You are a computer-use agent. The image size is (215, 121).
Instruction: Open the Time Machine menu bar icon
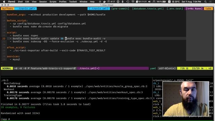pos(128,2)
